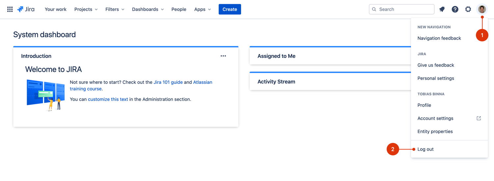The height and width of the screenshot is (181, 494).
Task: Open Introduction gadget three-dot menu
Action: pyautogui.click(x=223, y=56)
